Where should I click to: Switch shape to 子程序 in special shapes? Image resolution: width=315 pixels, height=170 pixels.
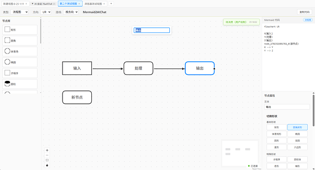pos(277,159)
